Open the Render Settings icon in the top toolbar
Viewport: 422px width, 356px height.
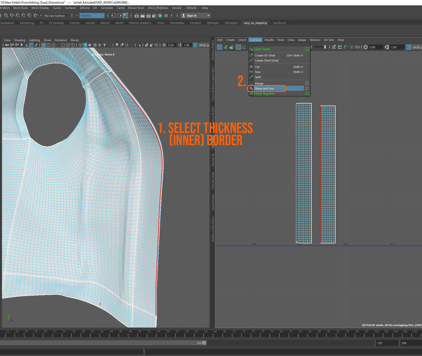point(154,16)
